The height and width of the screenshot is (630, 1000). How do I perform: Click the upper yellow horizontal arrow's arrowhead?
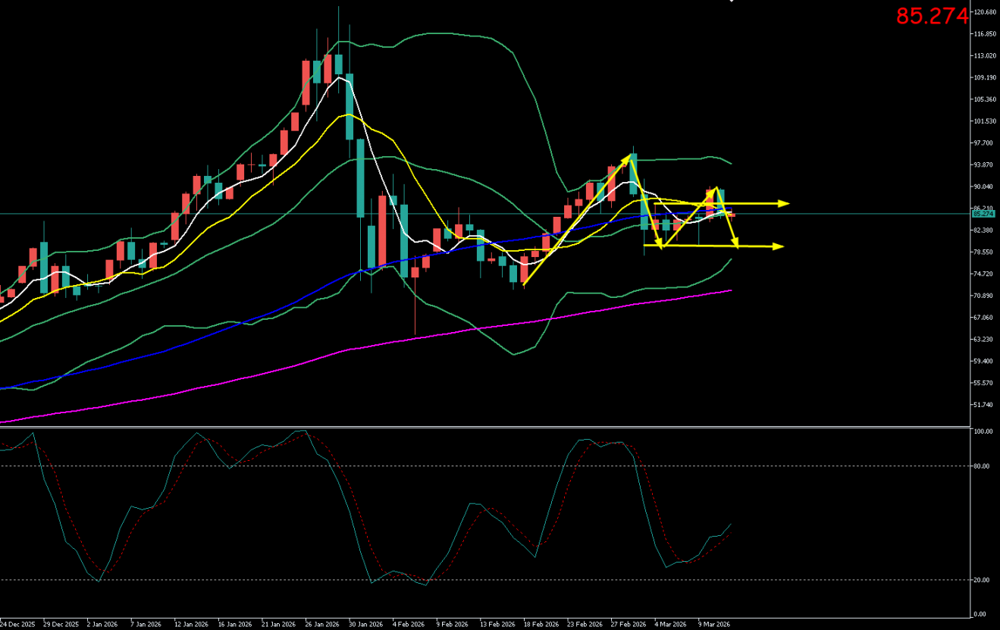click(785, 203)
